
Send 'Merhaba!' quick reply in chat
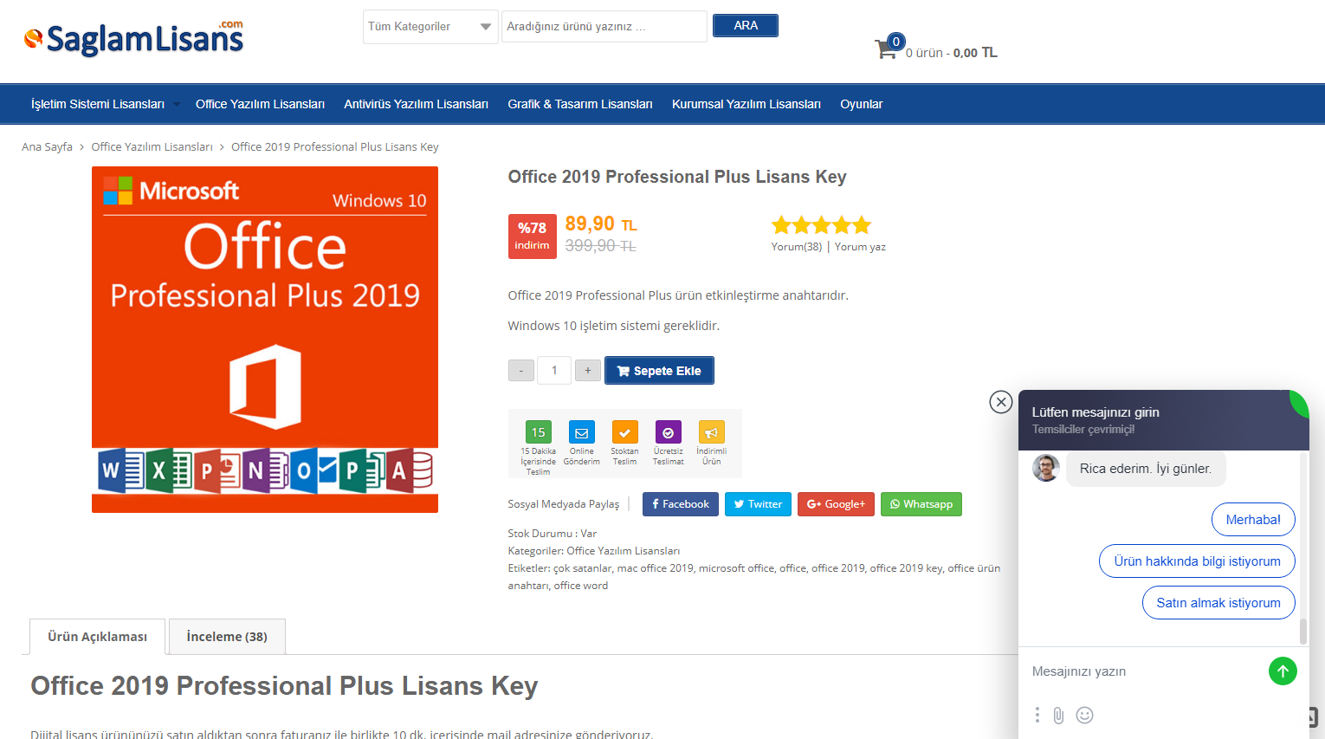coord(1253,520)
